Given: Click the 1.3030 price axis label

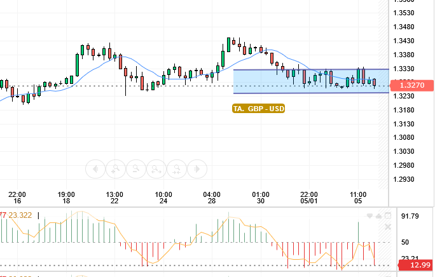Looking at the screenshot, I should [404, 151].
